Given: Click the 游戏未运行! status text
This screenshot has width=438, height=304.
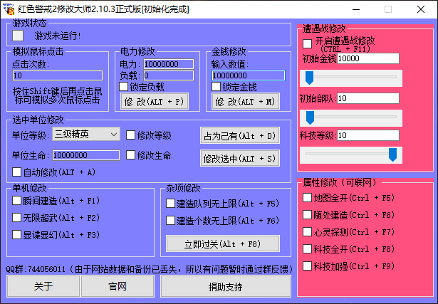Looking at the screenshot, I should 58,36.
